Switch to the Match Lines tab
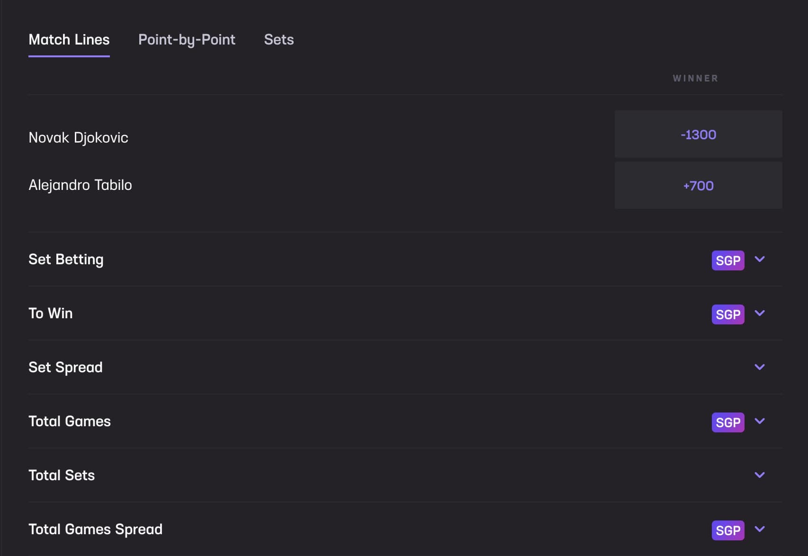The image size is (808, 556). 69,40
